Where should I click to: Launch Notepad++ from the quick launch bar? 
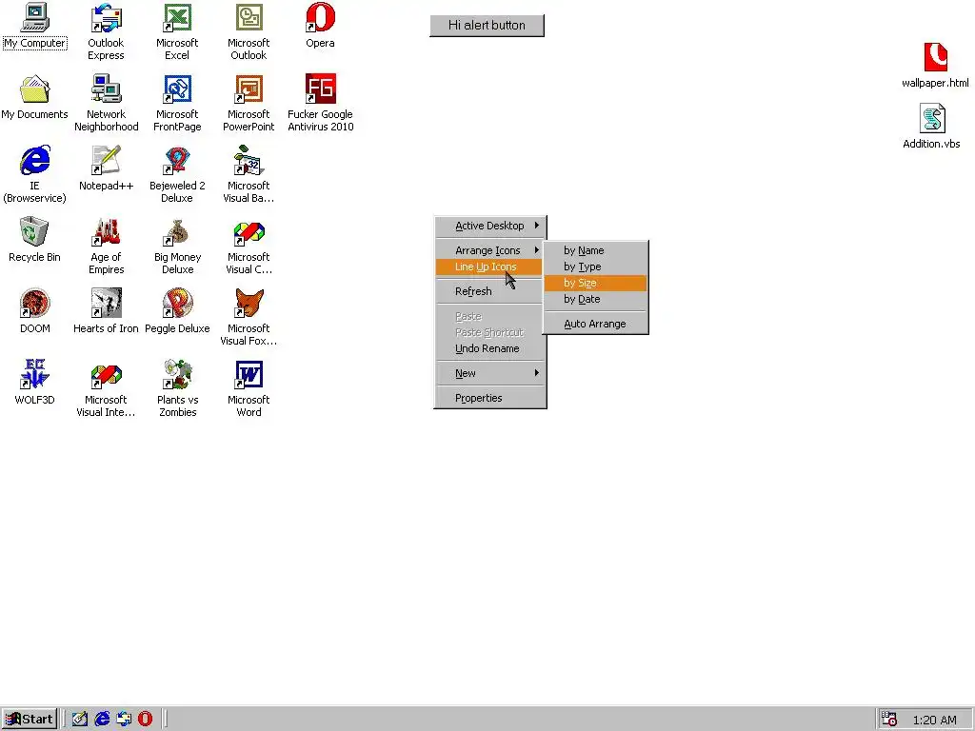(x=80, y=720)
